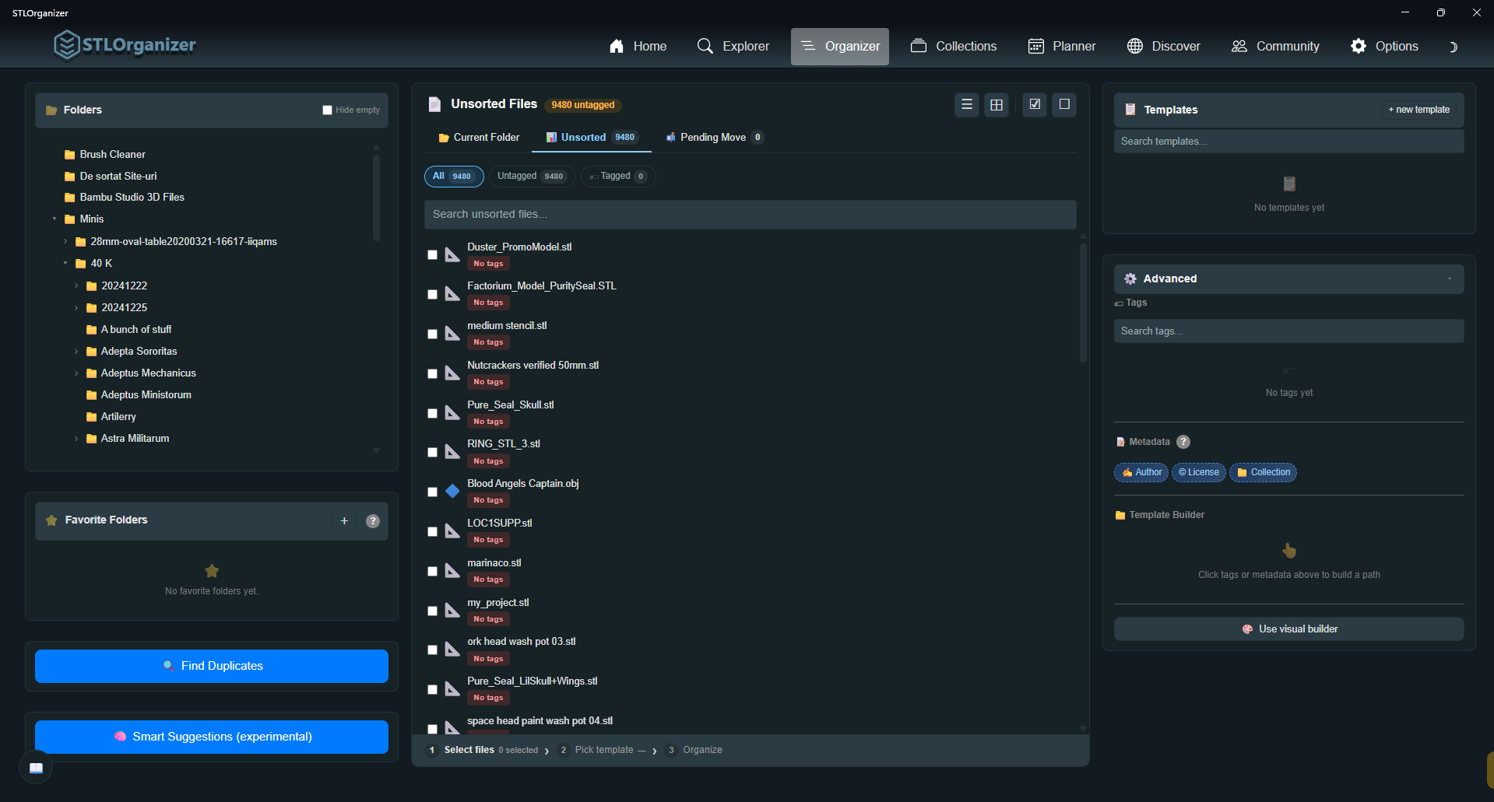Click the Brush Cleaner folder icon

pyautogui.click(x=70, y=155)
